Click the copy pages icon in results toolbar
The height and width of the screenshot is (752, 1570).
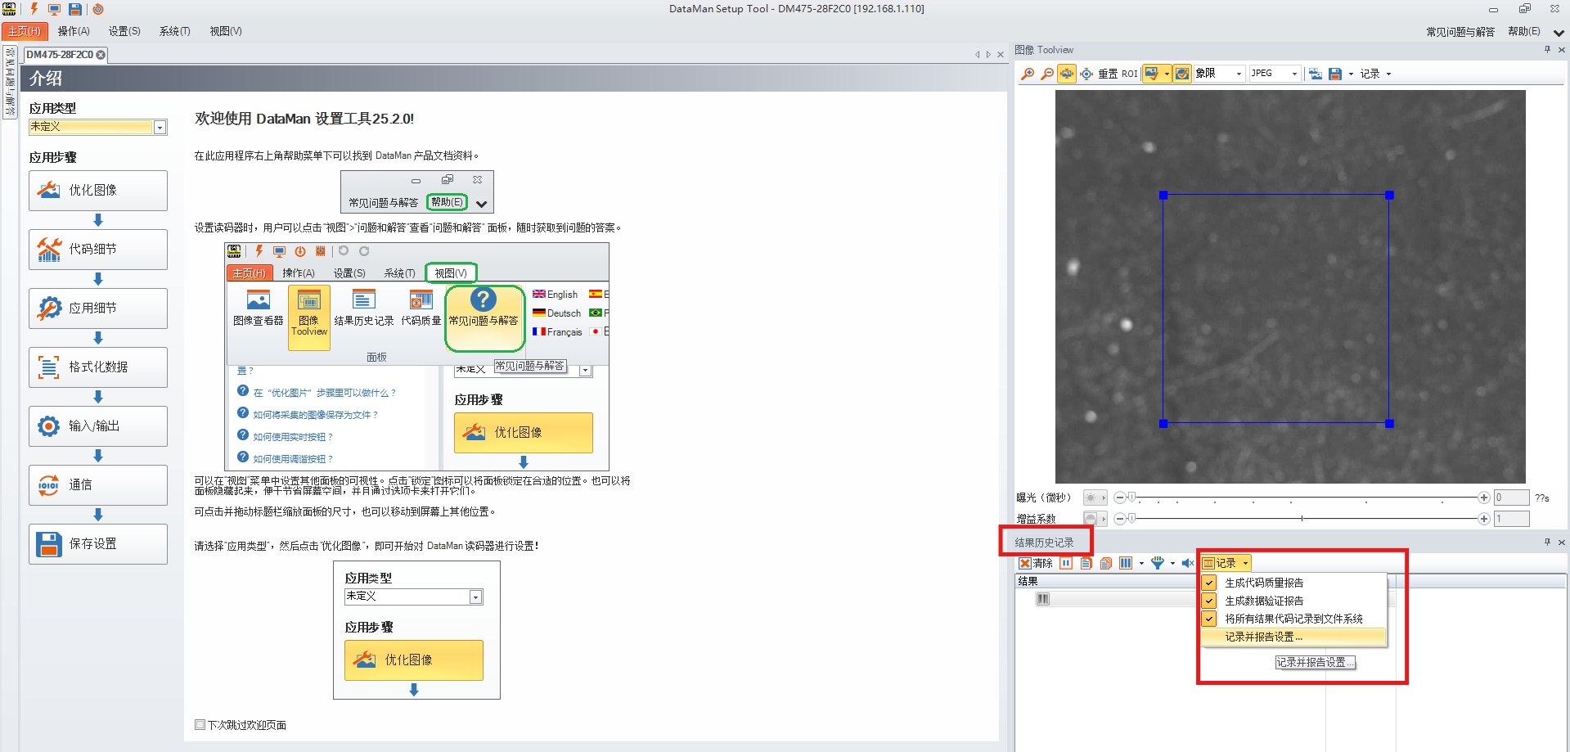(x=1106, y=563)
